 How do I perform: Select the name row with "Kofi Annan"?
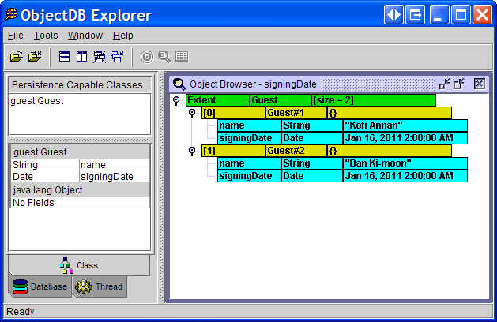pyautogui.click(x=342, y=125)
